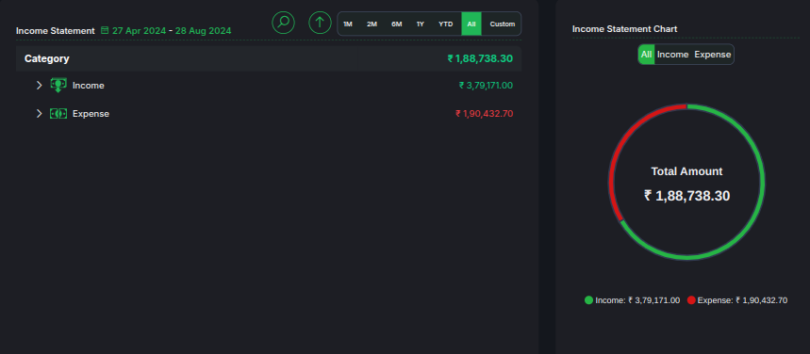The image size is (810, 354).
Task: Click the red Expense legend dot
Action: (x=691, y=300)
